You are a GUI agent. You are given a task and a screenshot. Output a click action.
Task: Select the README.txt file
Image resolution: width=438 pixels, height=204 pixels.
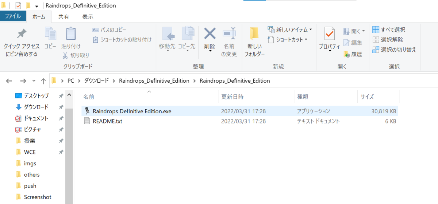(107, 121)
